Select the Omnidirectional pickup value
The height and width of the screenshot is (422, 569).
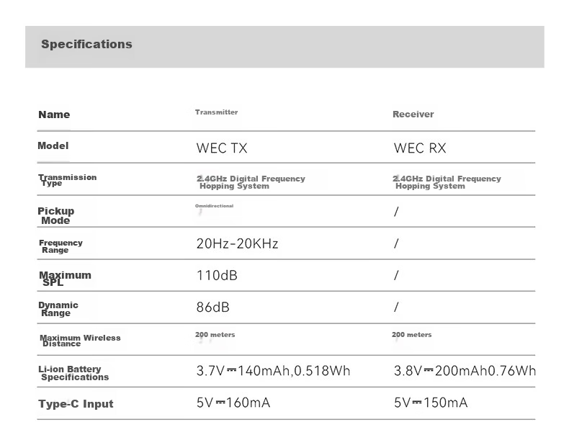[214, 206]
